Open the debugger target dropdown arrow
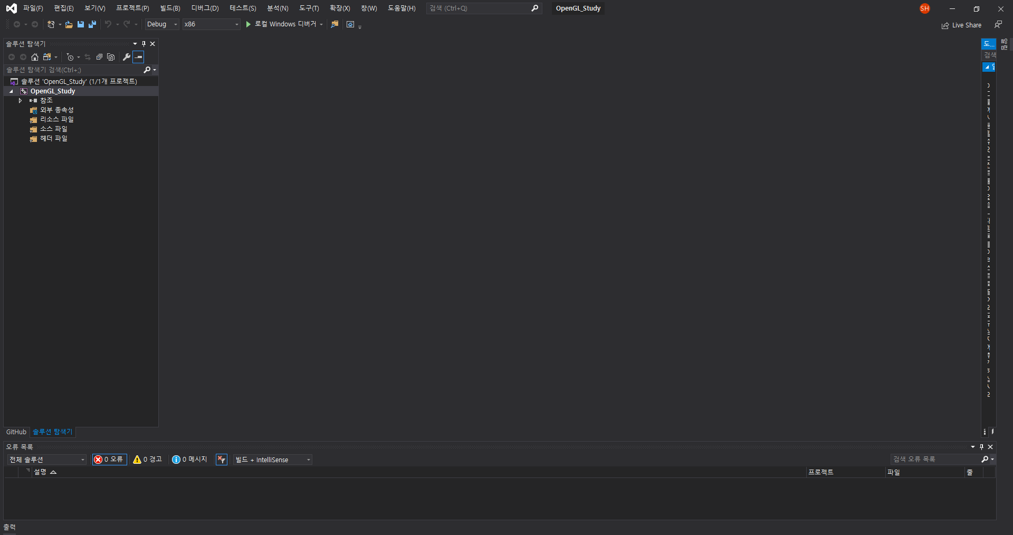This screenshot has width=1013, height=535. click(x=321, y=24)
